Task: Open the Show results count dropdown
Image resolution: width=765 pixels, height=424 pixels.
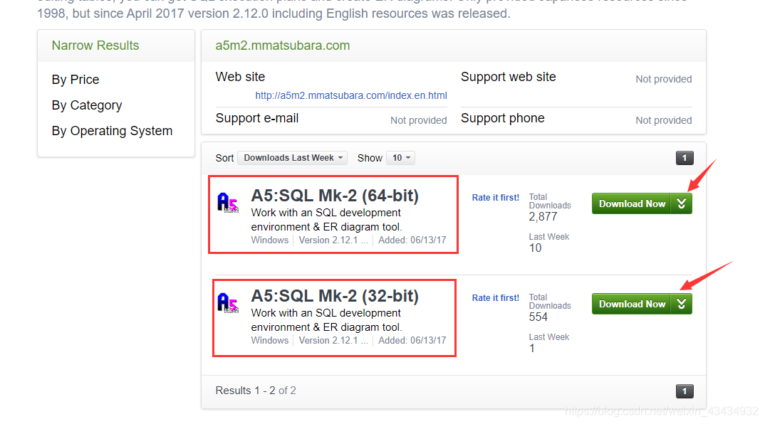Action: tap(401, 158)
